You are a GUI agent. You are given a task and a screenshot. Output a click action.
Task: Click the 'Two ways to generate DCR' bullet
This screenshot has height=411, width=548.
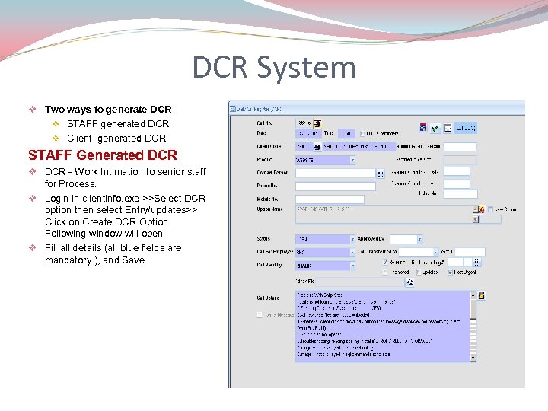coord(108,110)
